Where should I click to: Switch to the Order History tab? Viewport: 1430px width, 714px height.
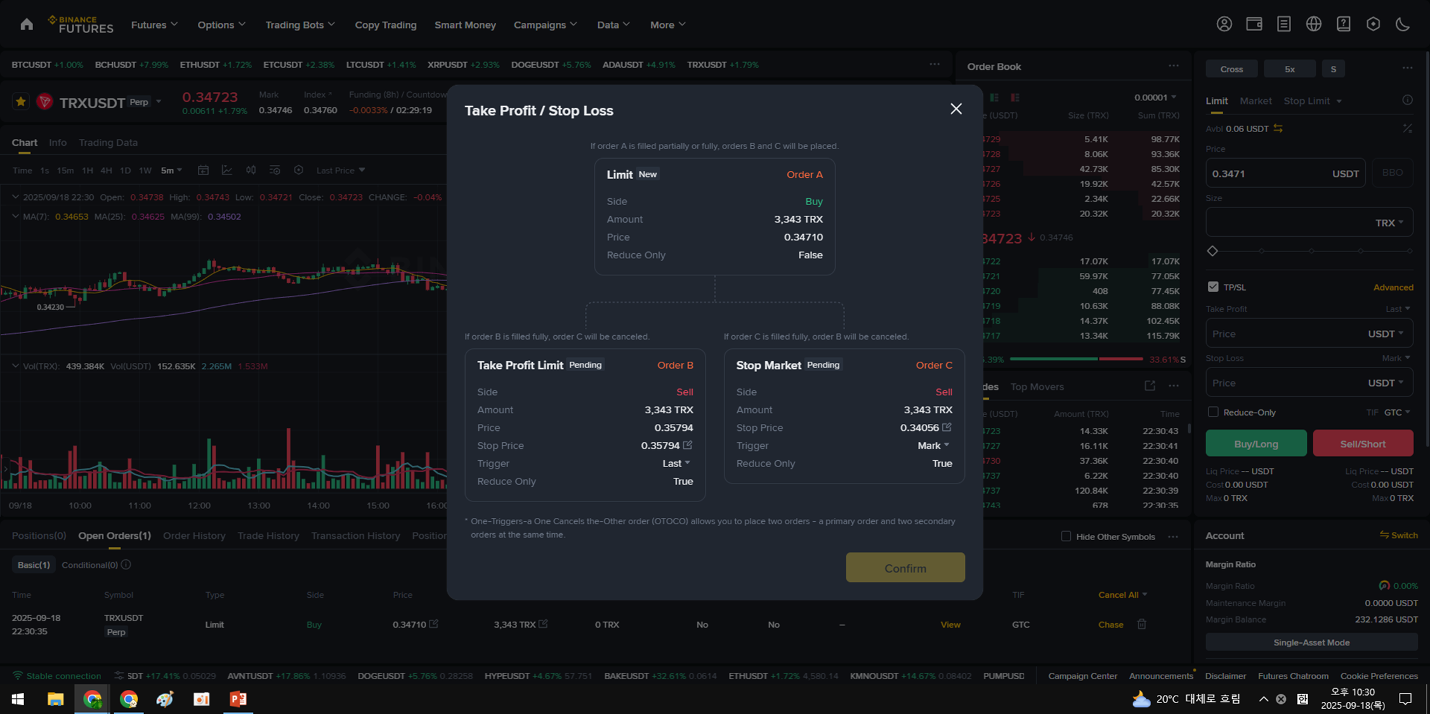(194, 536)
